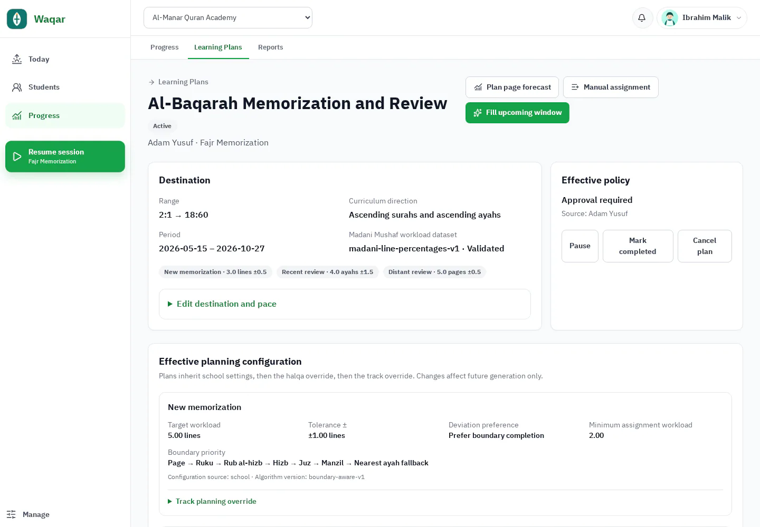Click the Active status badge
The width and height of the screenshot is (760, 527).
coord(162,126)
